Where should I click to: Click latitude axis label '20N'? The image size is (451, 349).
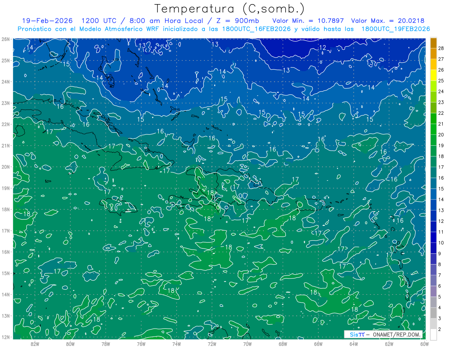click(6, 167)
